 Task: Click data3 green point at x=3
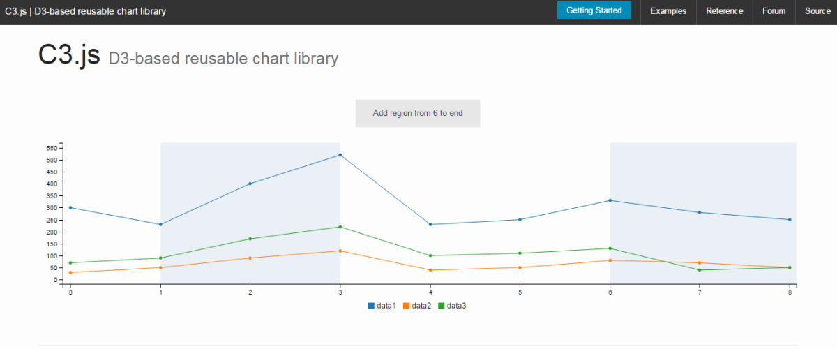340,227
